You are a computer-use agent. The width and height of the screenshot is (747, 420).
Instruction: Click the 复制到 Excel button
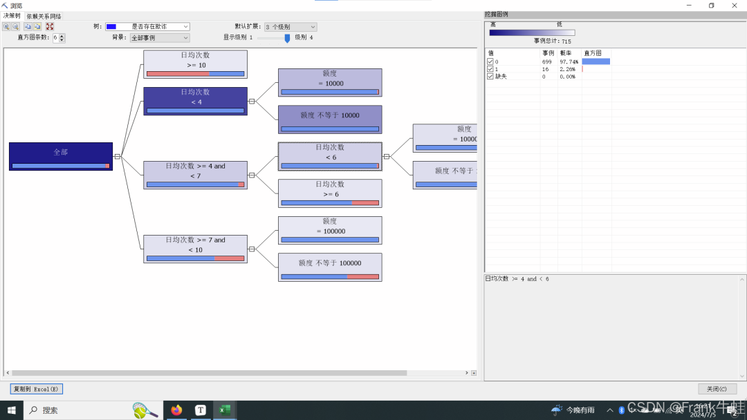point(36,389)
